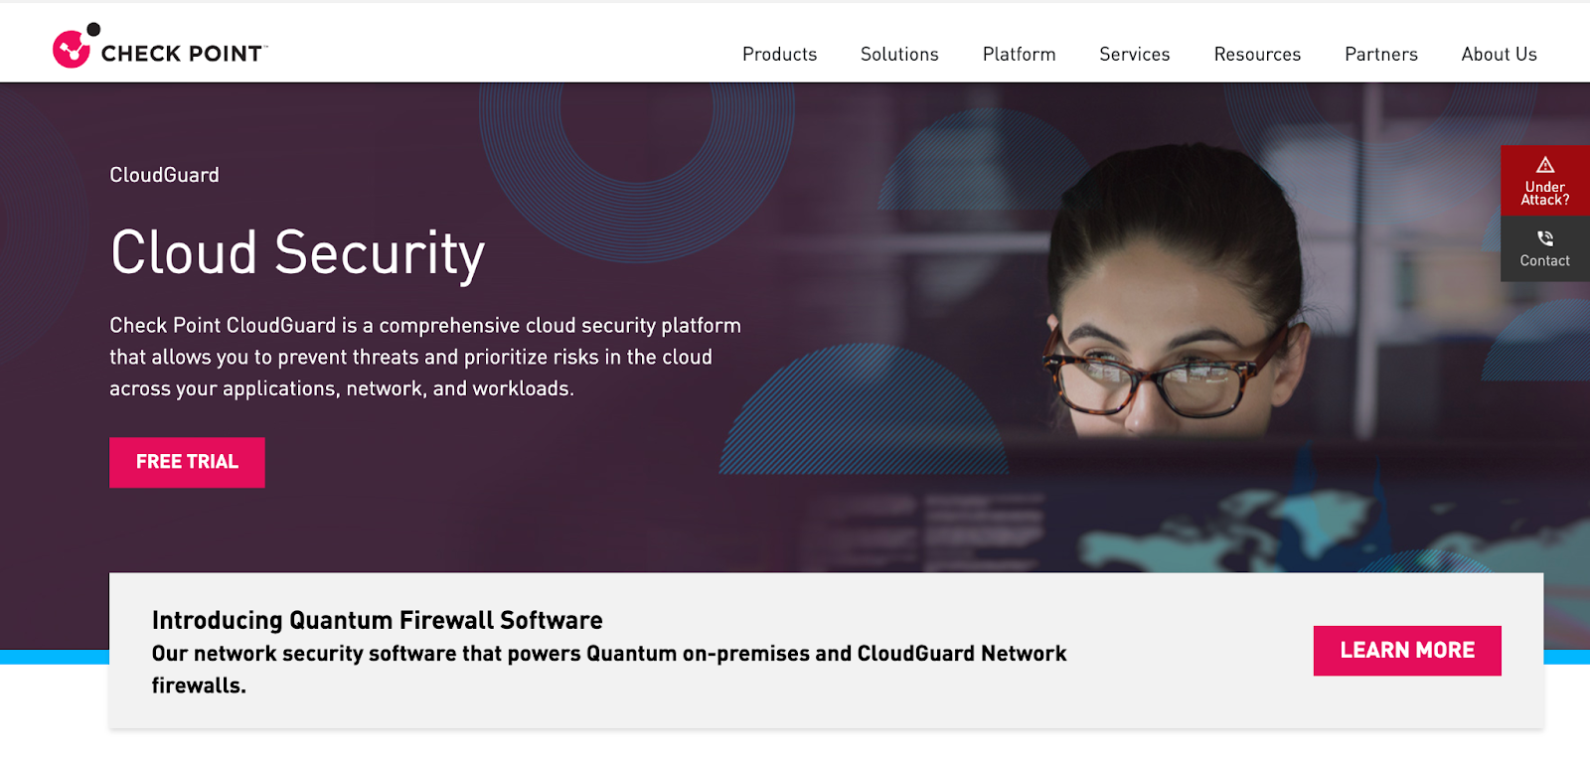Open the About Us menu
Viewport: 1590px width, 760px height.
pos(1499,55)
